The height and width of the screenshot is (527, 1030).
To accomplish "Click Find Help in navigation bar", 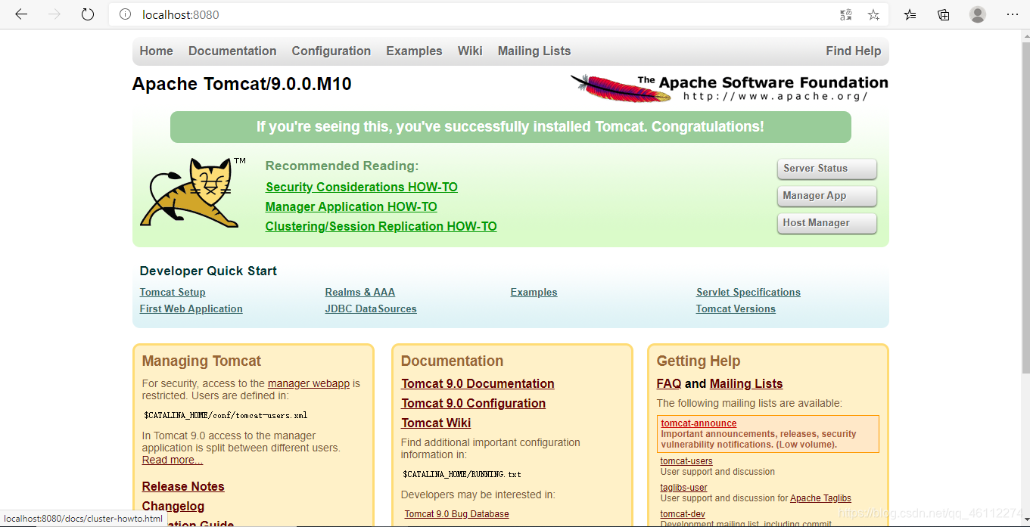I will click(853, 51).
